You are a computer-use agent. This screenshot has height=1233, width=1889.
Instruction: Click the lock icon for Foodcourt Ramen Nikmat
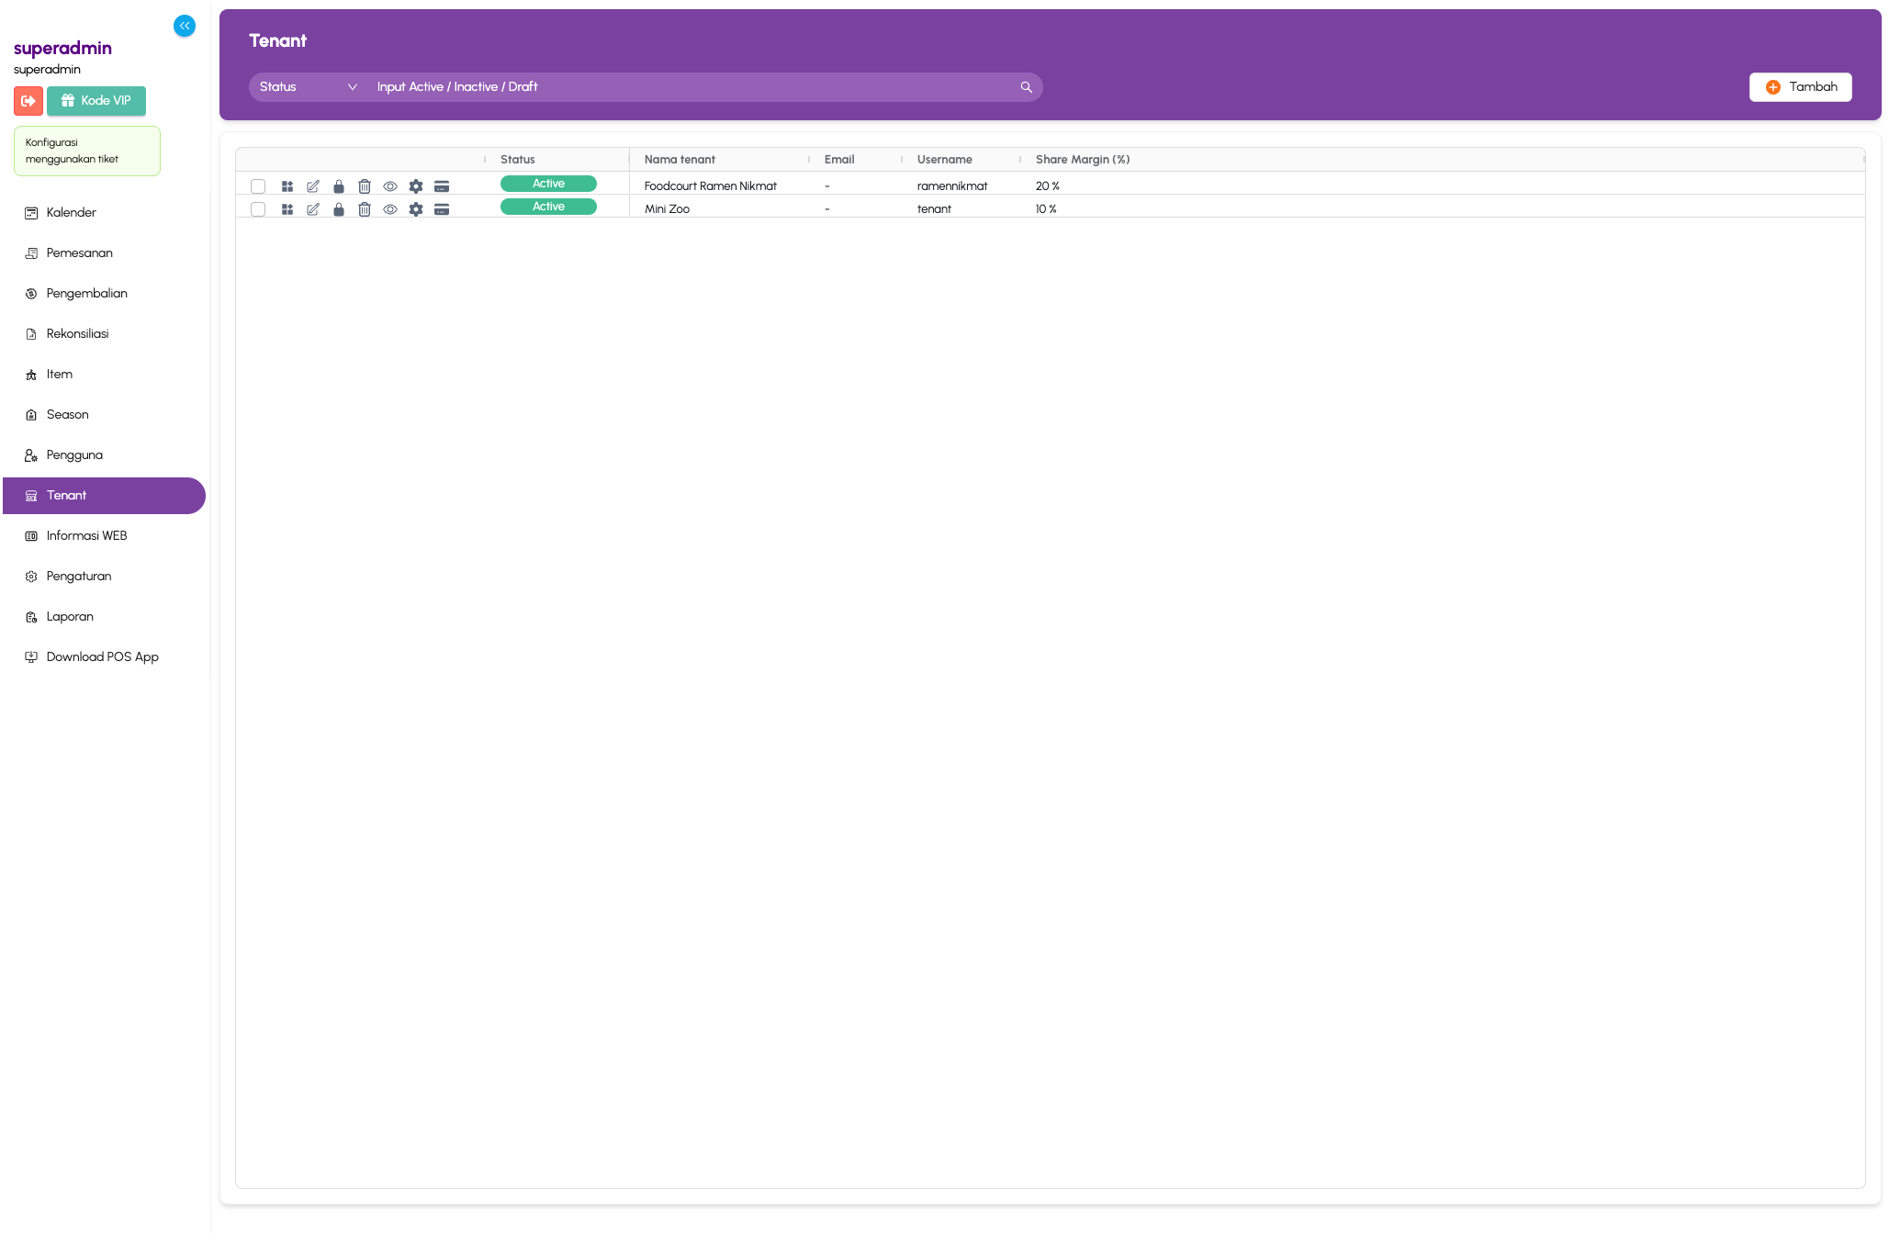(x=339, y=186)
